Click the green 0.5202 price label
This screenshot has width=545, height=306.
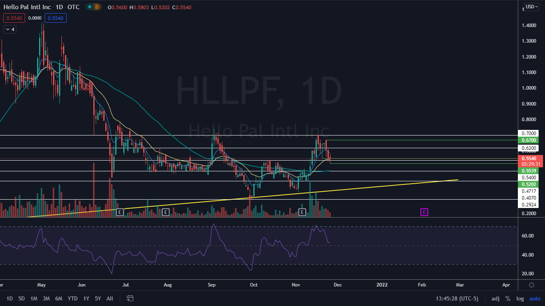(528, 184)
